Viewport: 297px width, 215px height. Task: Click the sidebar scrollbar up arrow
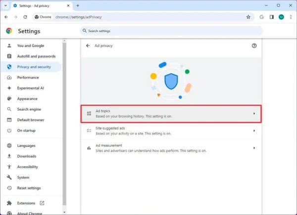(x=64, y=41)
